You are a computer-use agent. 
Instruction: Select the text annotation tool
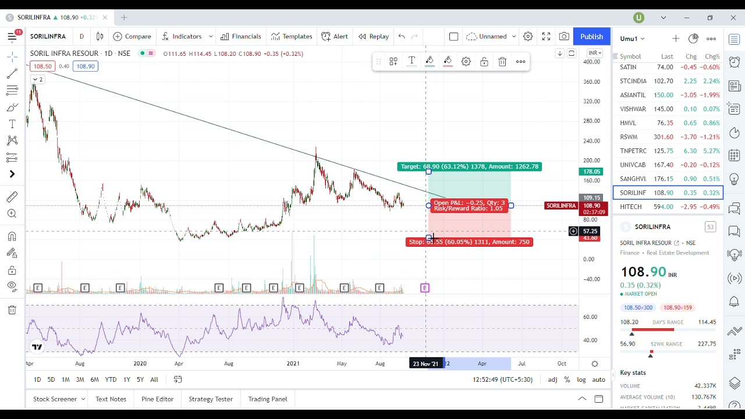pos(12,124)
